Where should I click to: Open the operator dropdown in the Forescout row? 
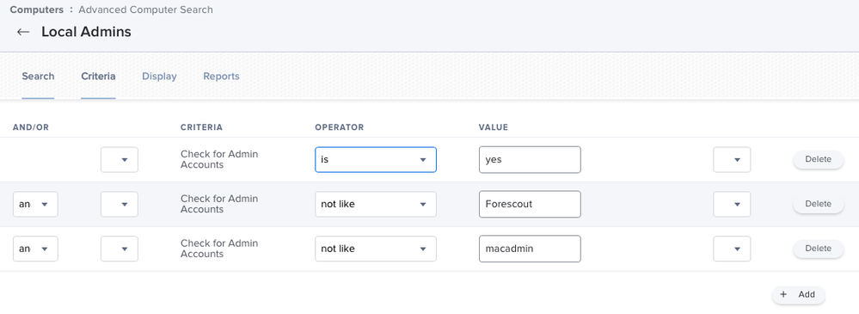coord(376,204)
